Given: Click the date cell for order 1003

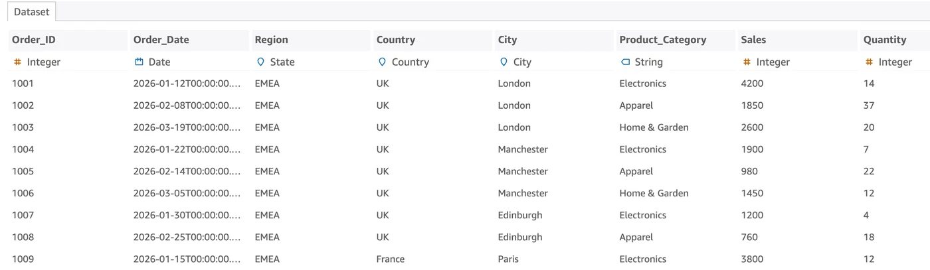Looking at the screenshot, I should (187, 127).
